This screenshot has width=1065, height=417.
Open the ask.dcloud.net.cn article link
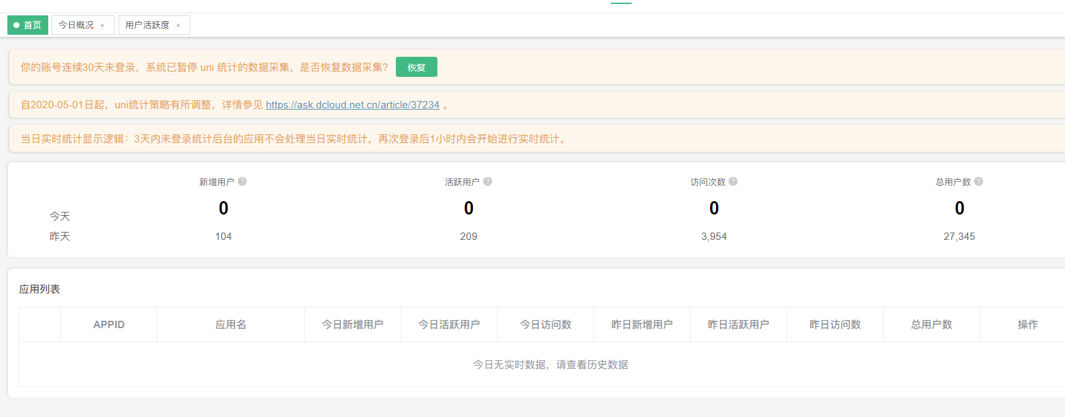click(x=352, y=105)
